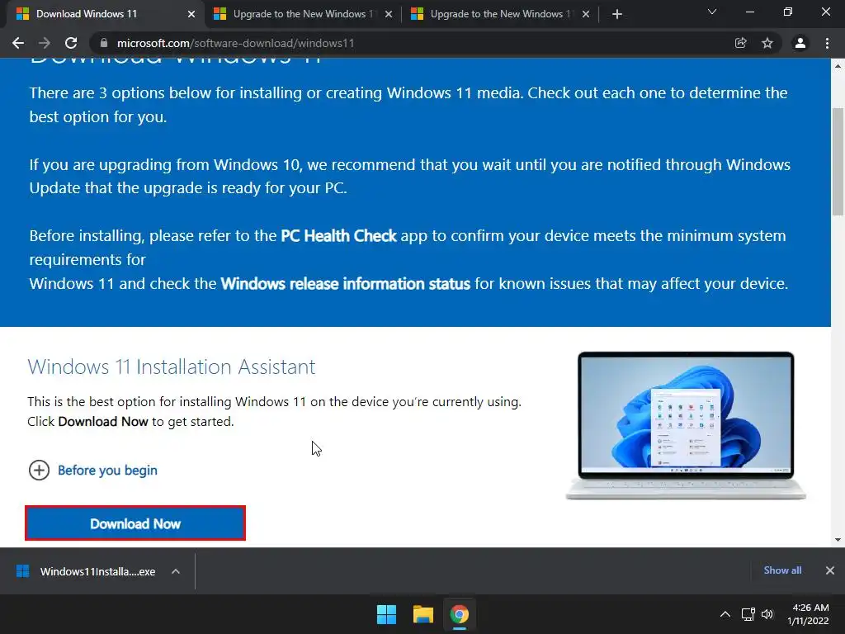845x634 pixels.
Task: Open the Chrome profile icon
Action: pyautogui.click(x=800, y=43)
